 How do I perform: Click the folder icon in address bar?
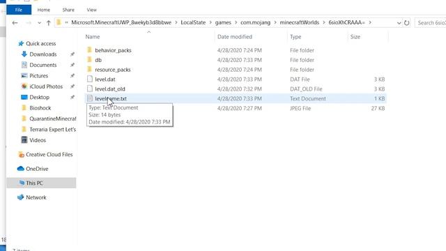pyautogui.click(x=59, y=22)
